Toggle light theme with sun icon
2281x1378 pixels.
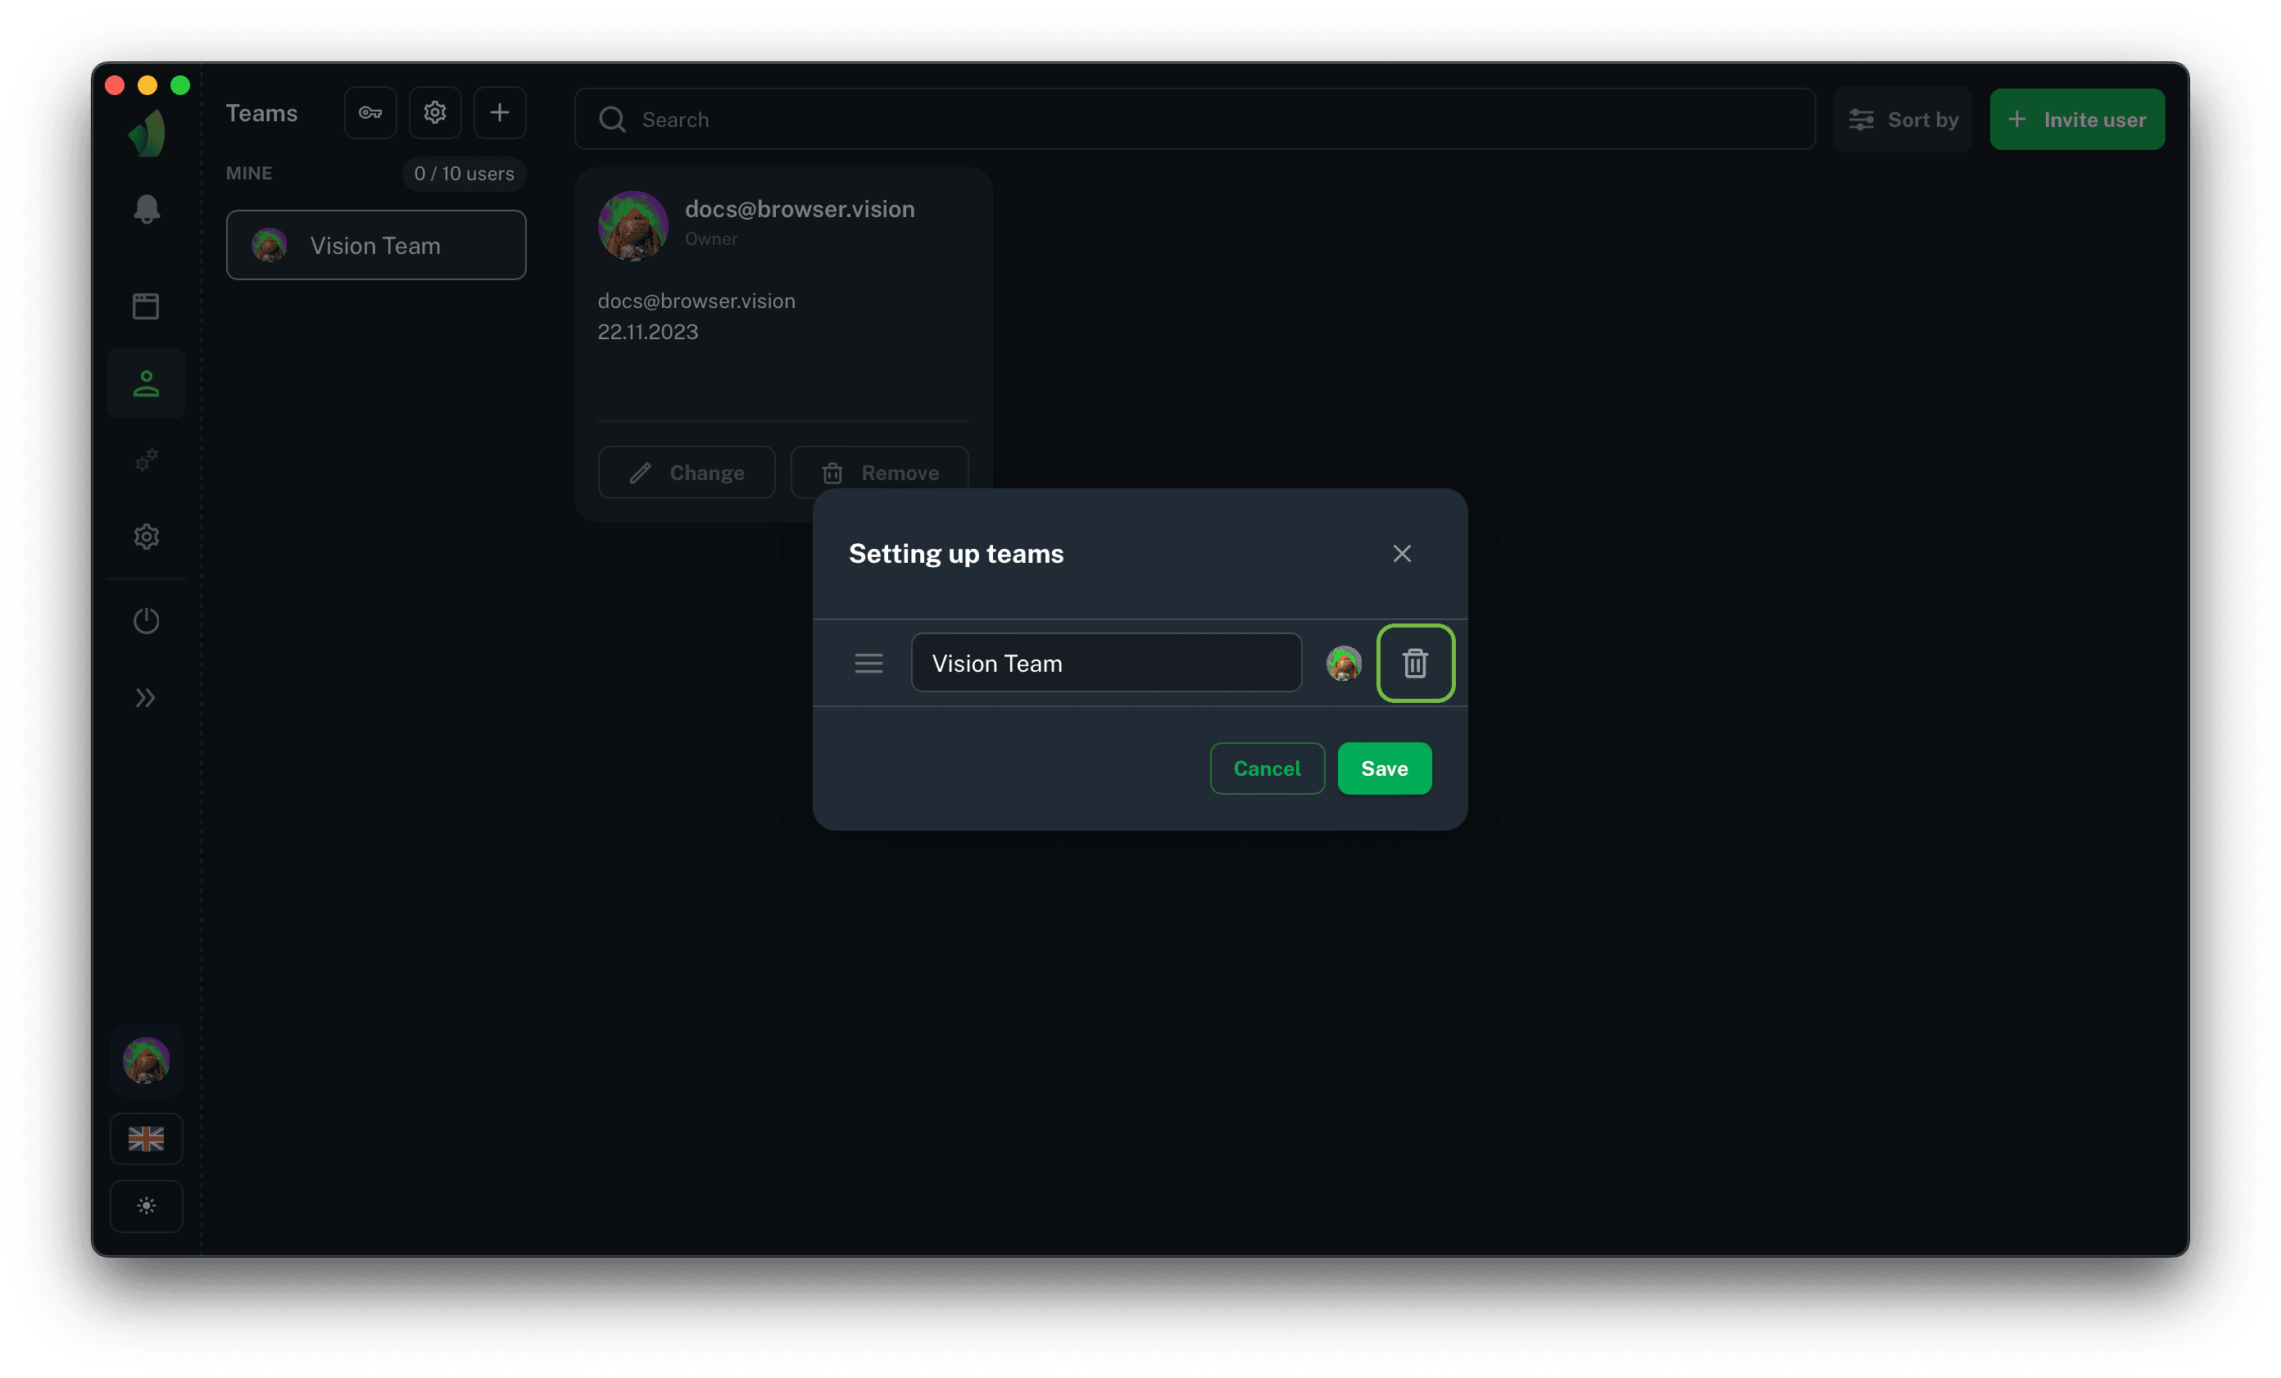(147, 1206)
